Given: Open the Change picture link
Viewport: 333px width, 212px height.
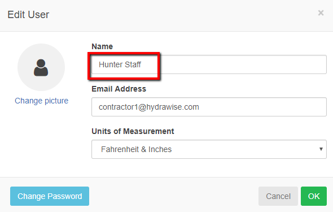Looking at the screenshot, I should click(41, 101).
